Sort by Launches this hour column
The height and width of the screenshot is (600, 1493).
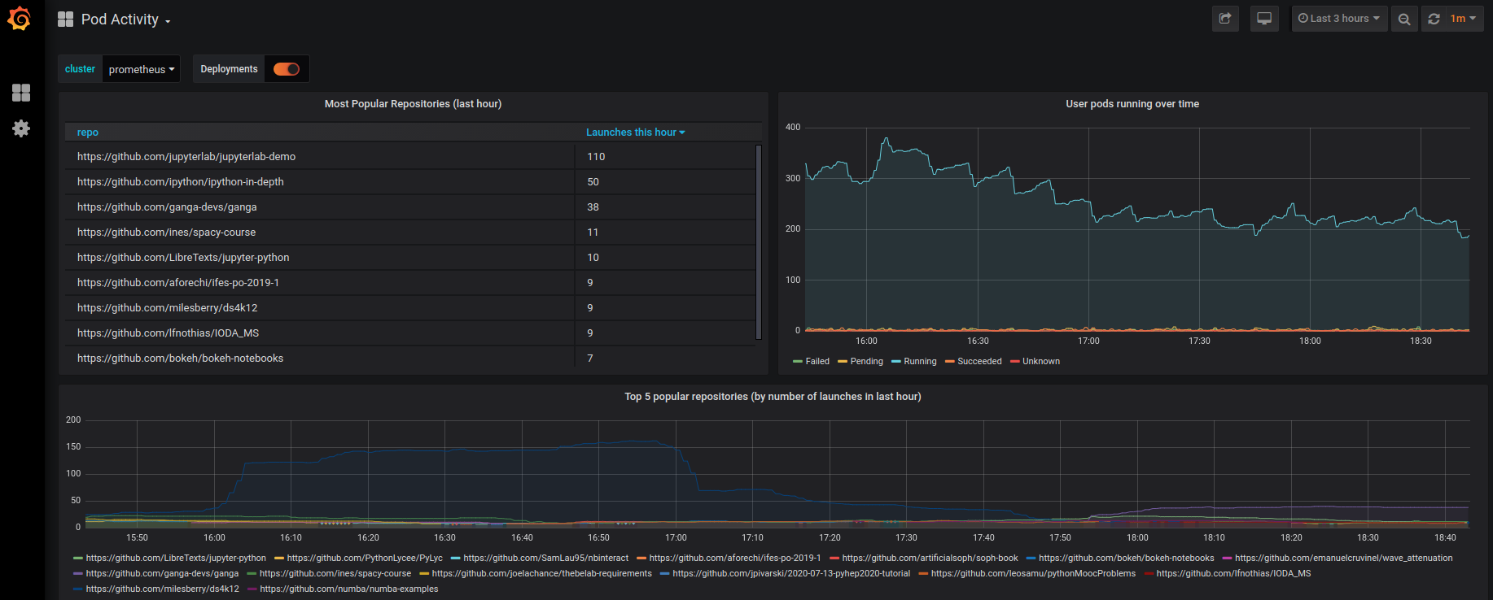(635, 133)
